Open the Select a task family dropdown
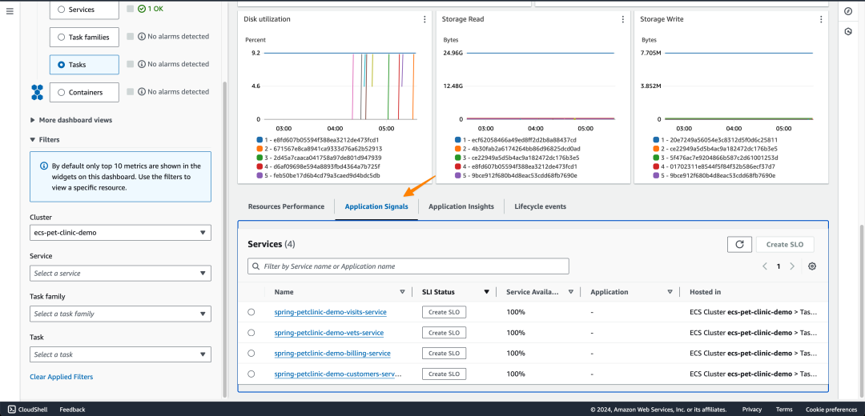865x416 pixels. tap(120, 314)
